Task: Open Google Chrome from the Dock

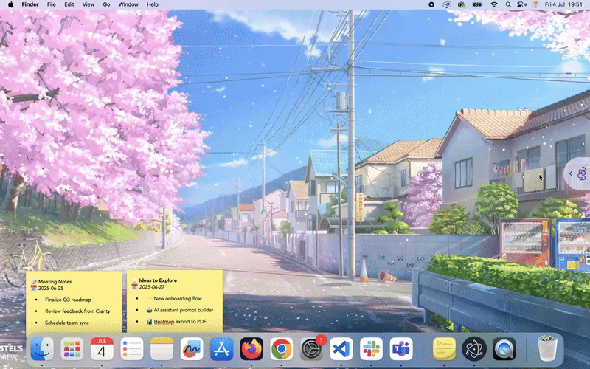Action: pos(281,348)
